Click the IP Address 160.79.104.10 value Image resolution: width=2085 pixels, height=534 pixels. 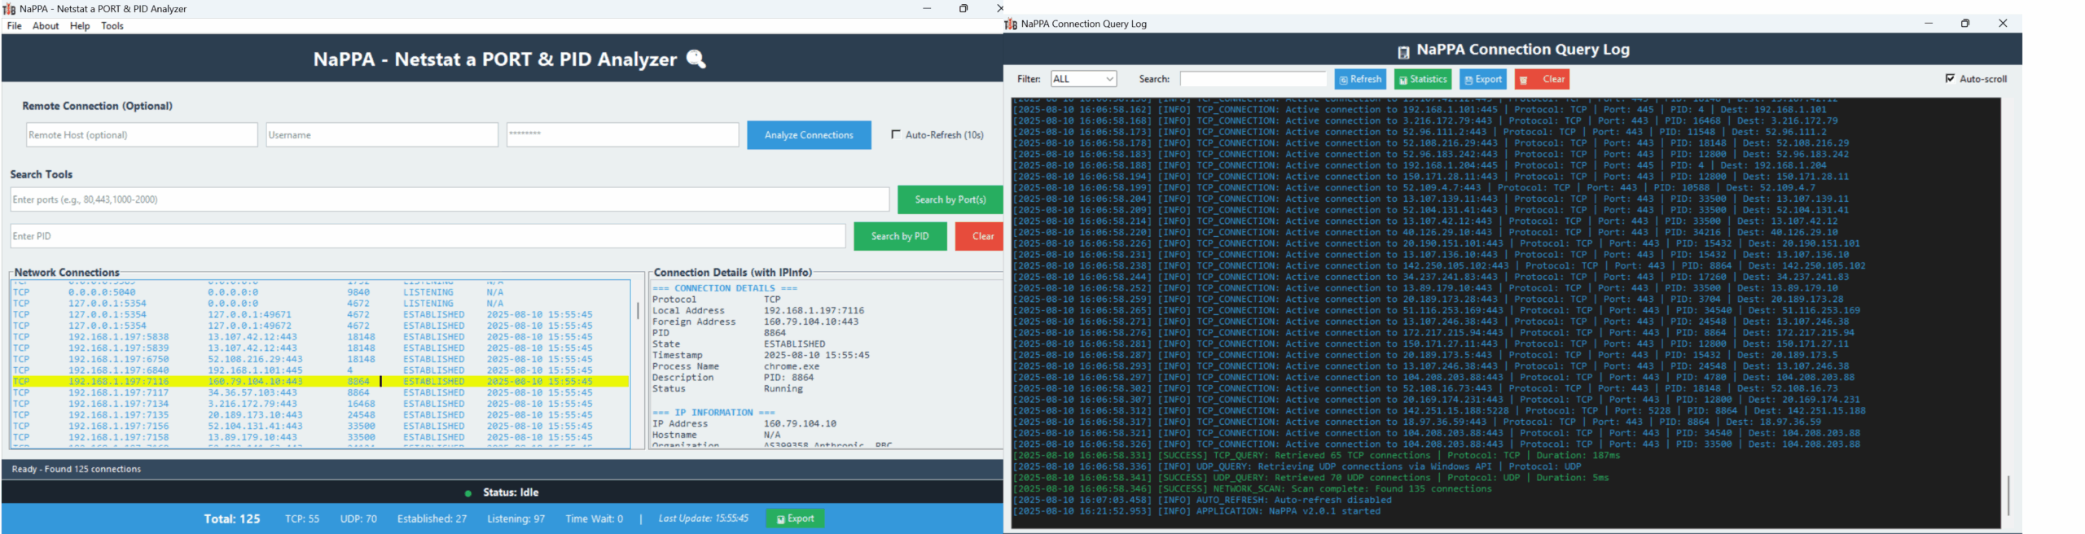[x=800, y=423]
